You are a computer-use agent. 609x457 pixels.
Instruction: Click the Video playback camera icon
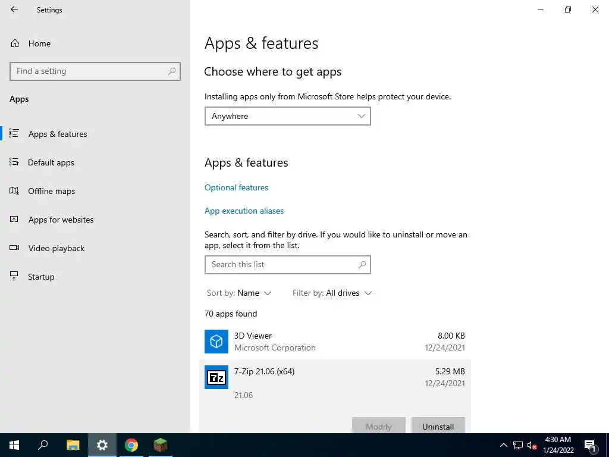pos(14,248)
